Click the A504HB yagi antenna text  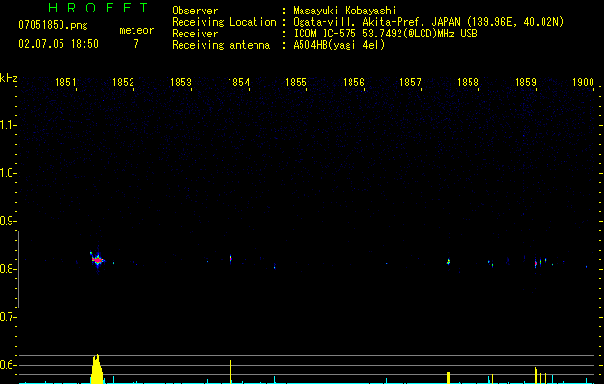pyautogui.click(x=339, y=45)
